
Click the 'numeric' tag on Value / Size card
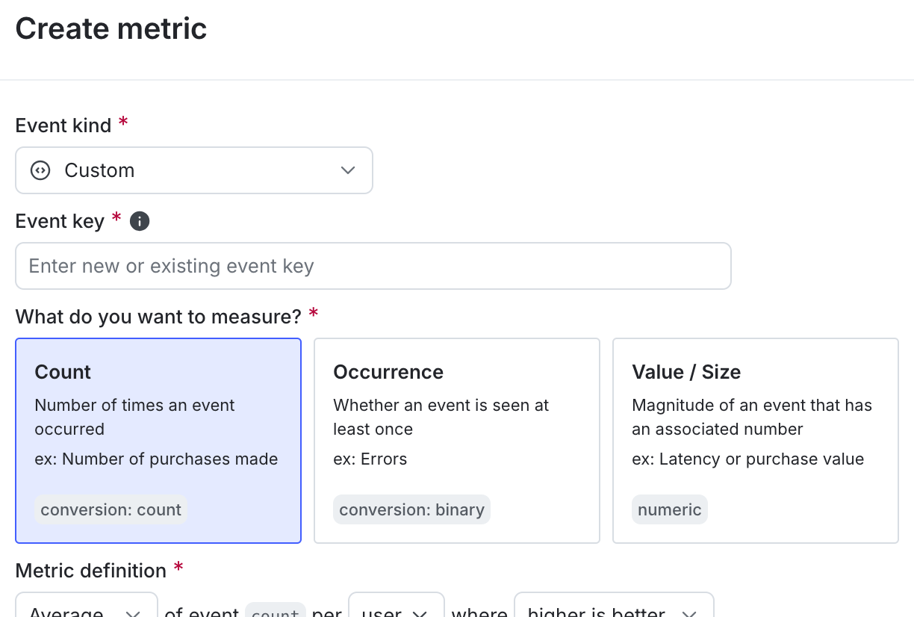(x=669, y=509)
